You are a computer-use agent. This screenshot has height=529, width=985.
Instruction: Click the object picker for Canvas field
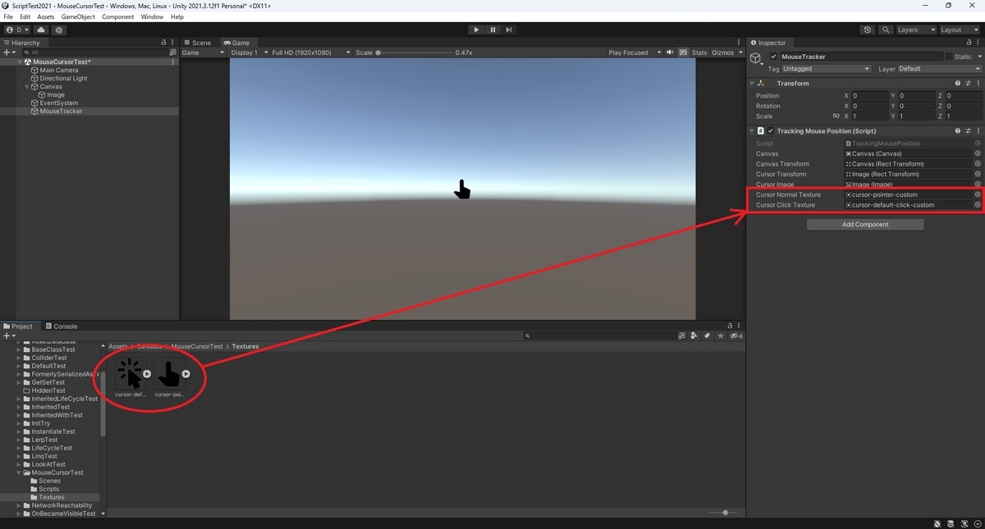click(x=978, y=153)
